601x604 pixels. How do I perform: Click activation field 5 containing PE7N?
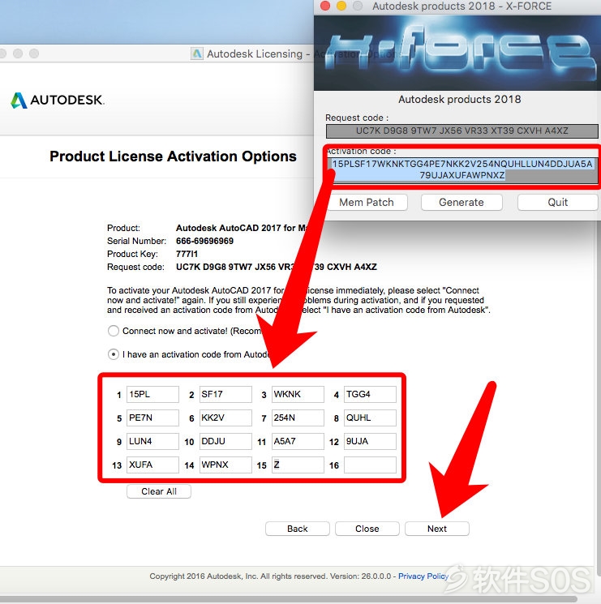click(152, 418)
